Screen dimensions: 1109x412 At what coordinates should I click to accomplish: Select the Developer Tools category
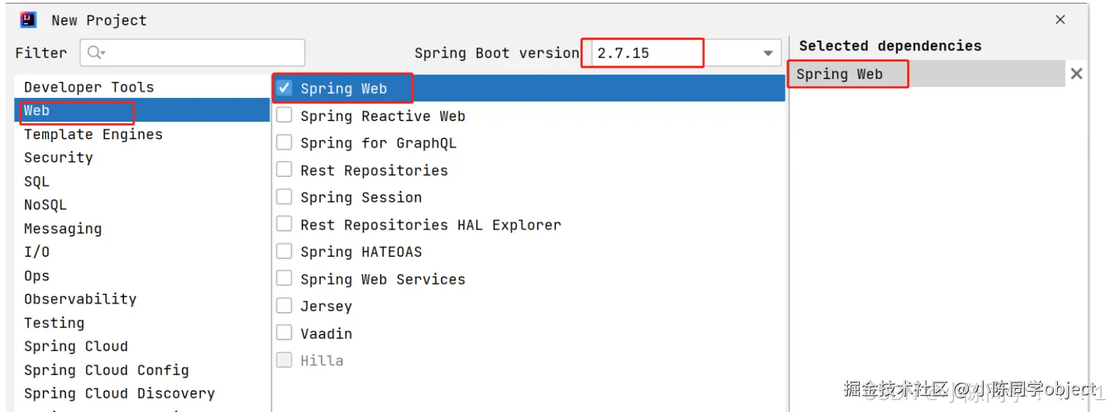[142, 87]
